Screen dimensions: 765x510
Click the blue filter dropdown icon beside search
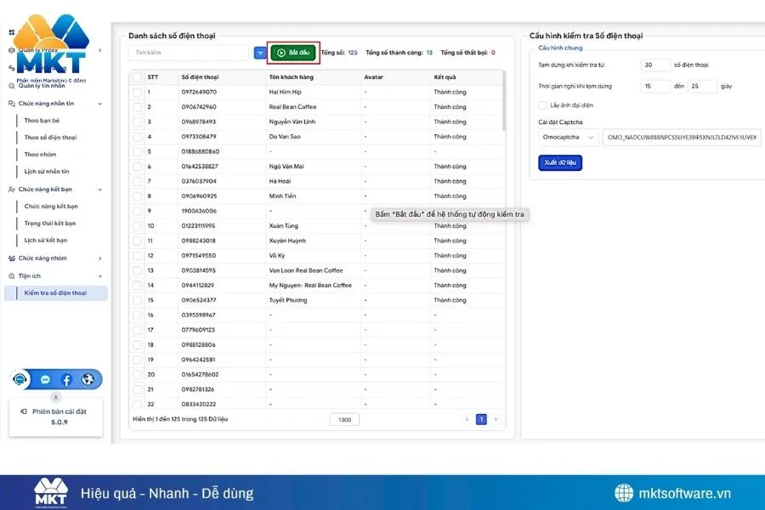pyautogui.click(x=260, y=53)
